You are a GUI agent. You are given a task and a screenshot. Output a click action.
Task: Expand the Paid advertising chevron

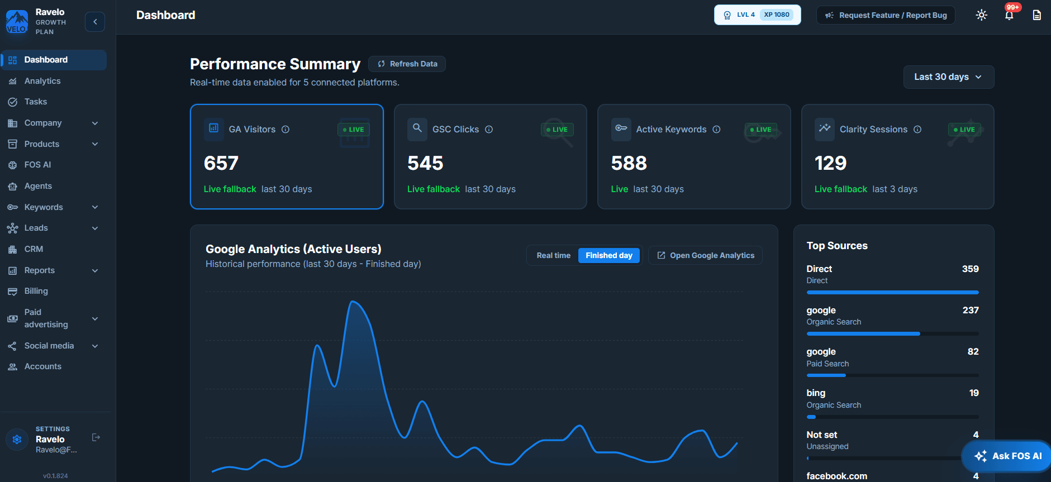click(95, 319)
